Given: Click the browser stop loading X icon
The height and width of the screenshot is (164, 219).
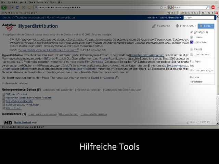Looking at the screenshot, I should pos(23,7).
